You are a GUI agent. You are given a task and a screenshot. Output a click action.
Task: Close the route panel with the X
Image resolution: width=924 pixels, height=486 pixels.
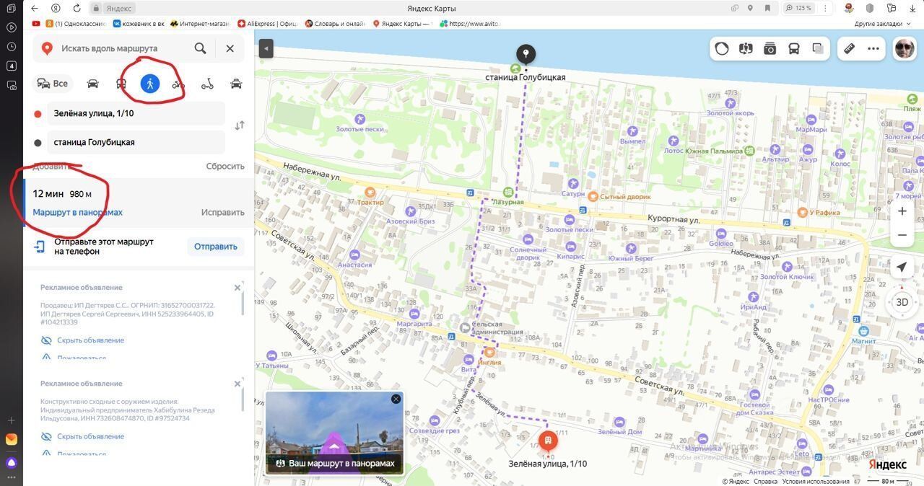tap(230, 48)
